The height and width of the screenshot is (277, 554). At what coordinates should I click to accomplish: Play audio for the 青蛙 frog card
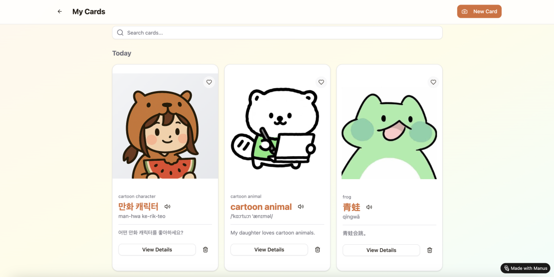tap(369, 207)
